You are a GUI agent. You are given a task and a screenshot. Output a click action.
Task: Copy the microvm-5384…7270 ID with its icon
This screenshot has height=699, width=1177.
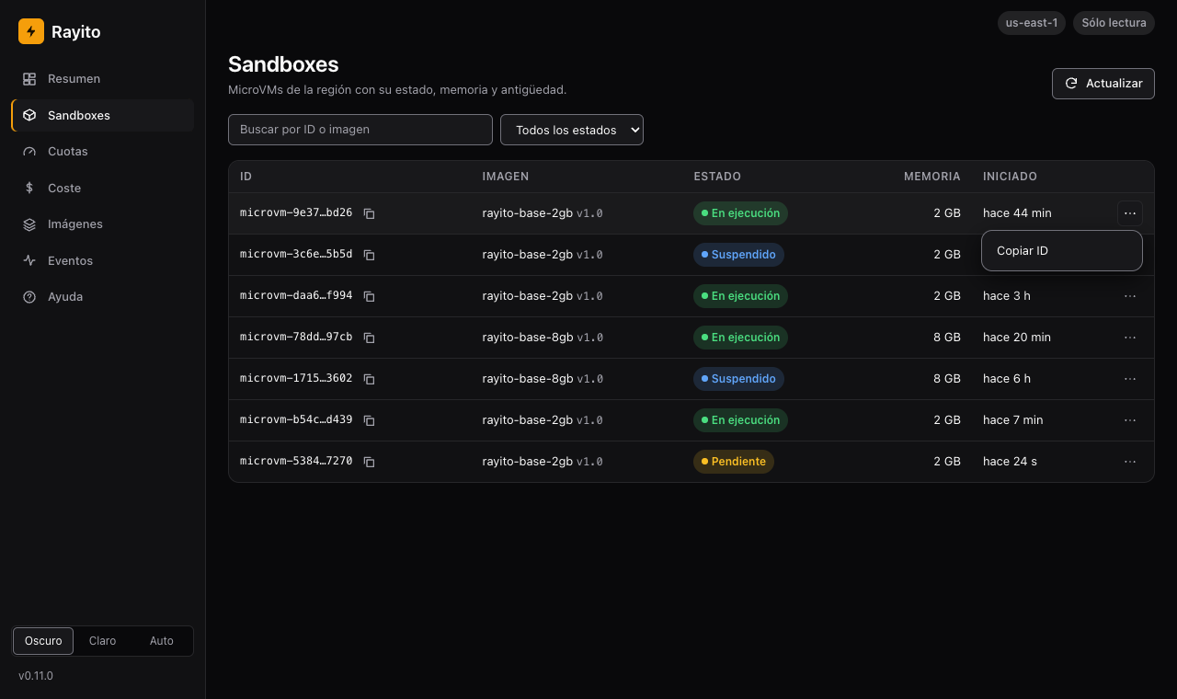point(369,462)
